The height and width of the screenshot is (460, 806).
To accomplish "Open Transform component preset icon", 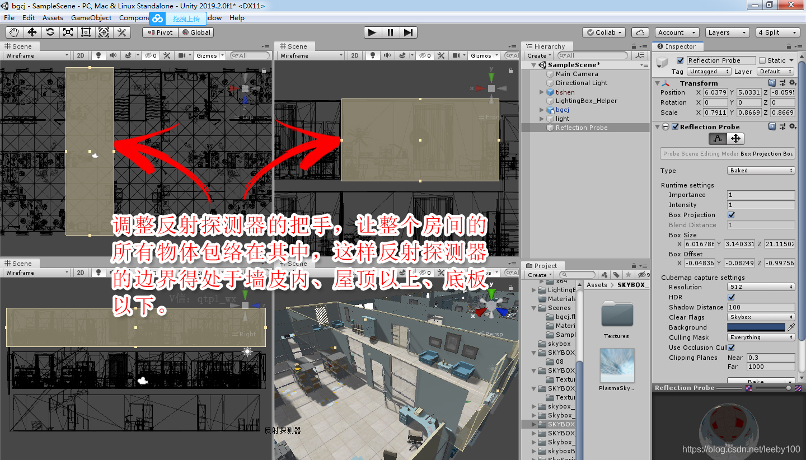I will [x=781, y=83].
